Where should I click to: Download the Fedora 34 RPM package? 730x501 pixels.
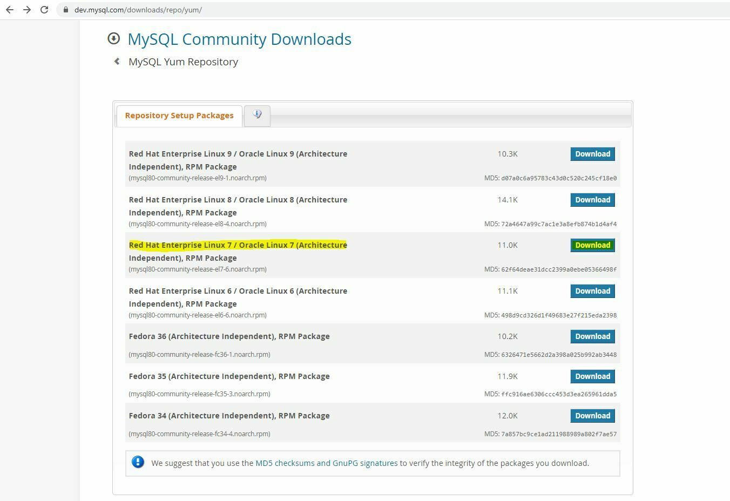592,416
